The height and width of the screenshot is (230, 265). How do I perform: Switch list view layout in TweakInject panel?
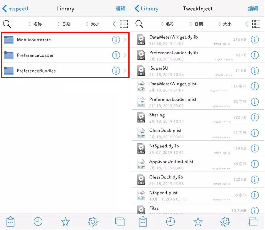click(x=256, y=24)
